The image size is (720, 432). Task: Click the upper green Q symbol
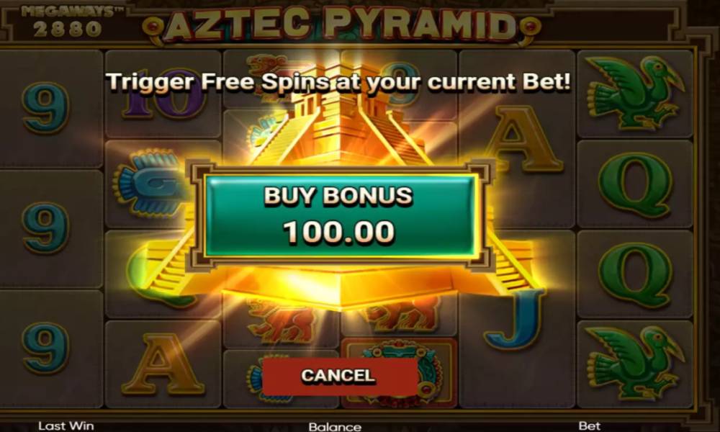[x=635, y=184]
